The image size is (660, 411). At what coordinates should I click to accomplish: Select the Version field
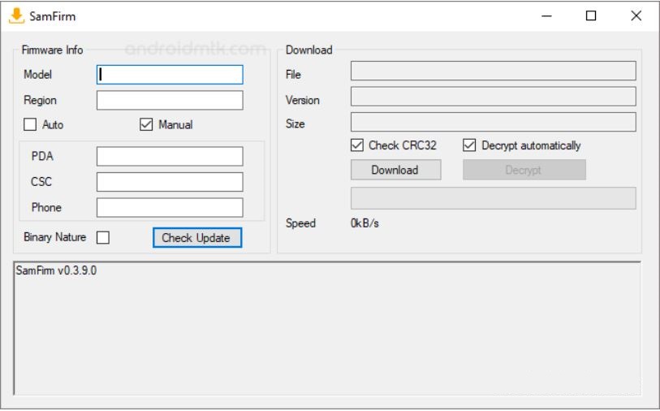tap(494, 97)
